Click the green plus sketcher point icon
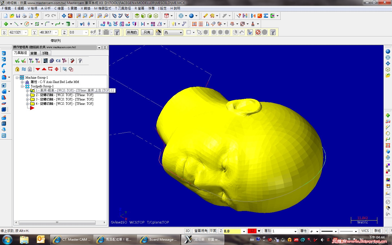The image size is (392, 245). (x=6, y=24)
